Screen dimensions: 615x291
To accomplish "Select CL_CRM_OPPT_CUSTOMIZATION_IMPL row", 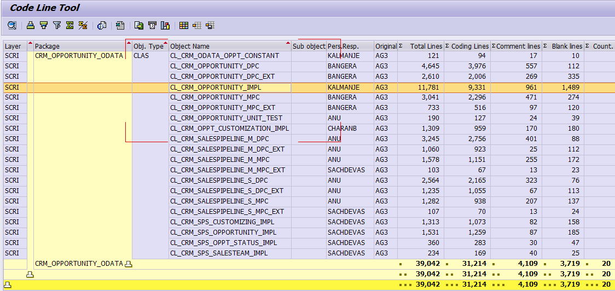I will click(229, 128).
